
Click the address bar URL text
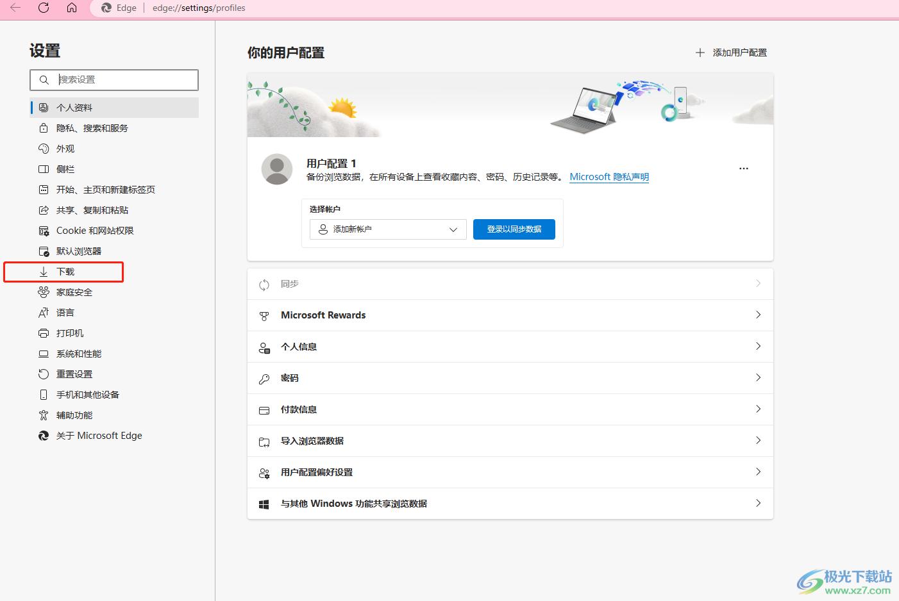click(x=199, y=8)
